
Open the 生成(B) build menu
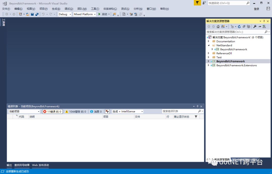point(56,9)
